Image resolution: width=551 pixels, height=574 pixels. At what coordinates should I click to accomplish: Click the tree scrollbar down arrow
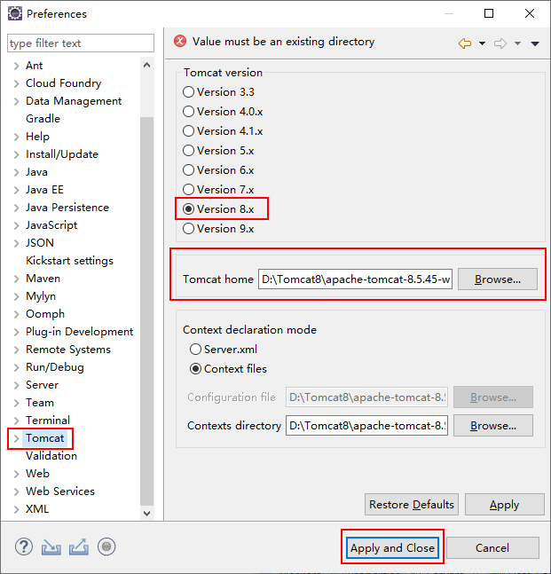click(146, 514)
